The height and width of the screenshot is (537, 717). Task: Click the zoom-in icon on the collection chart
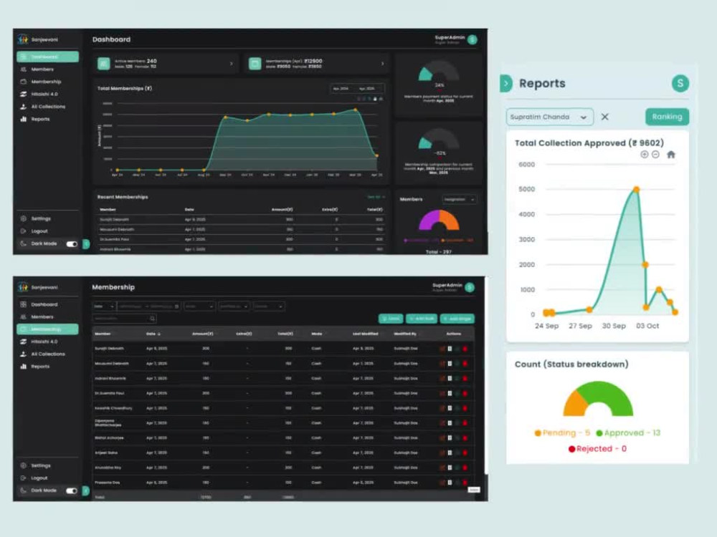click(x=646, y=154)
